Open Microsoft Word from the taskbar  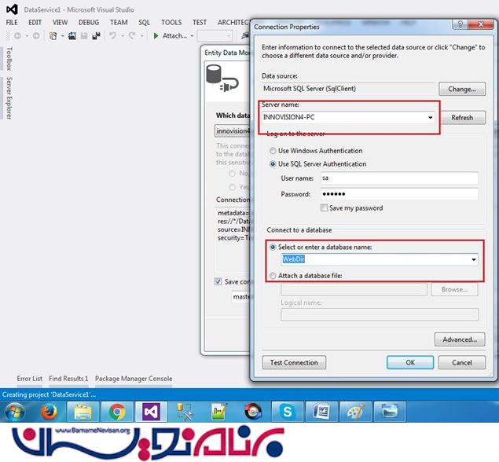point(321,412)
